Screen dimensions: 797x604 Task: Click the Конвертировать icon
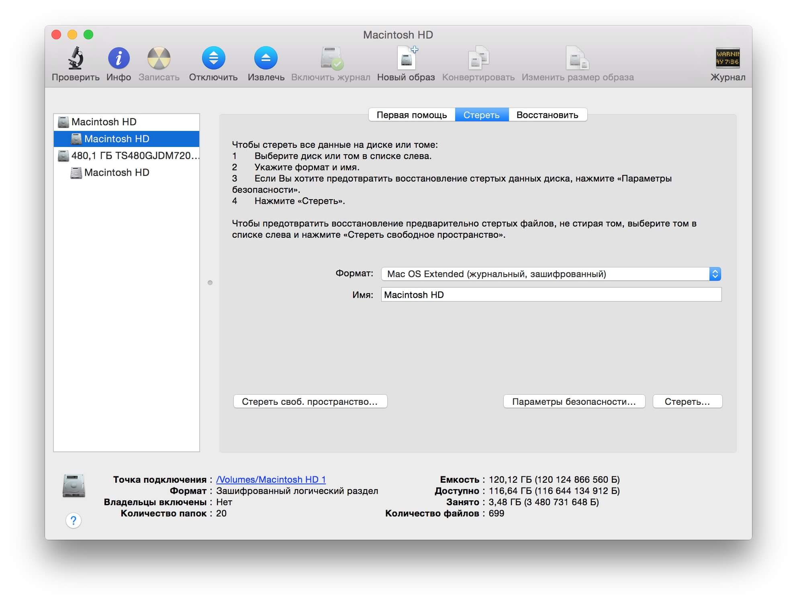[x=478, y=59]
